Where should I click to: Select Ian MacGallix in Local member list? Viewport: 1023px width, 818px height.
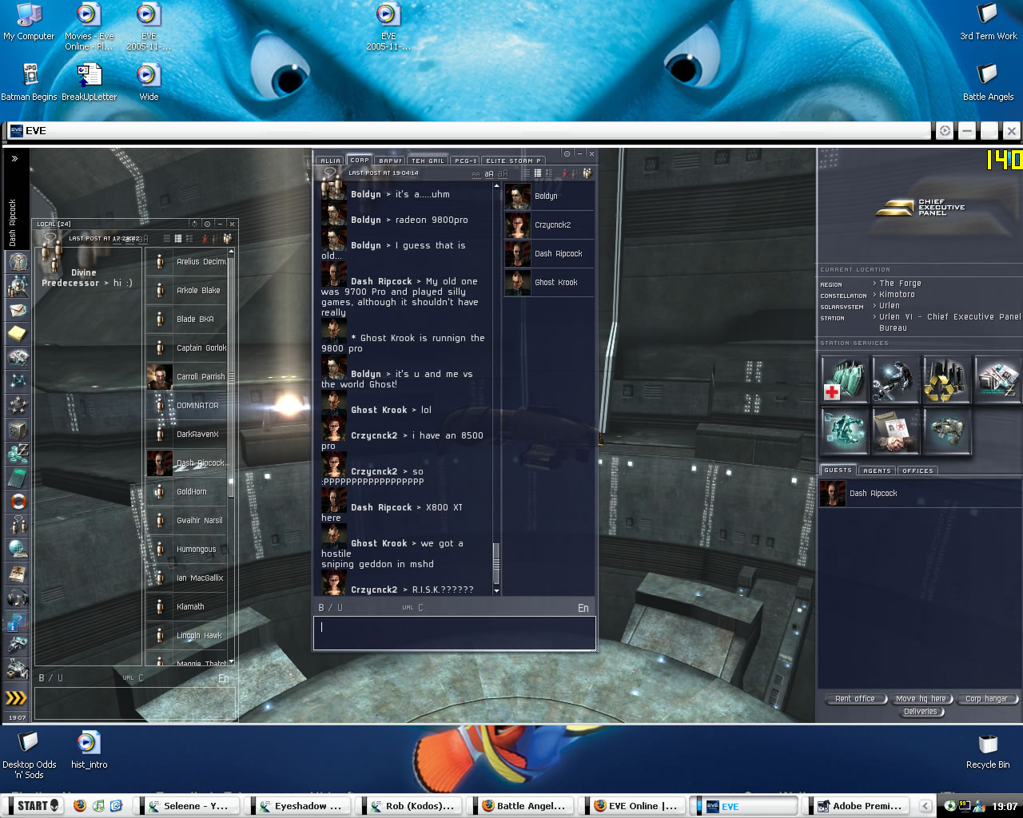187,578
